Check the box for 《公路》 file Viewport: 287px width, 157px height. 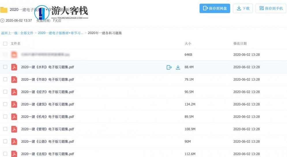point(5,141)
